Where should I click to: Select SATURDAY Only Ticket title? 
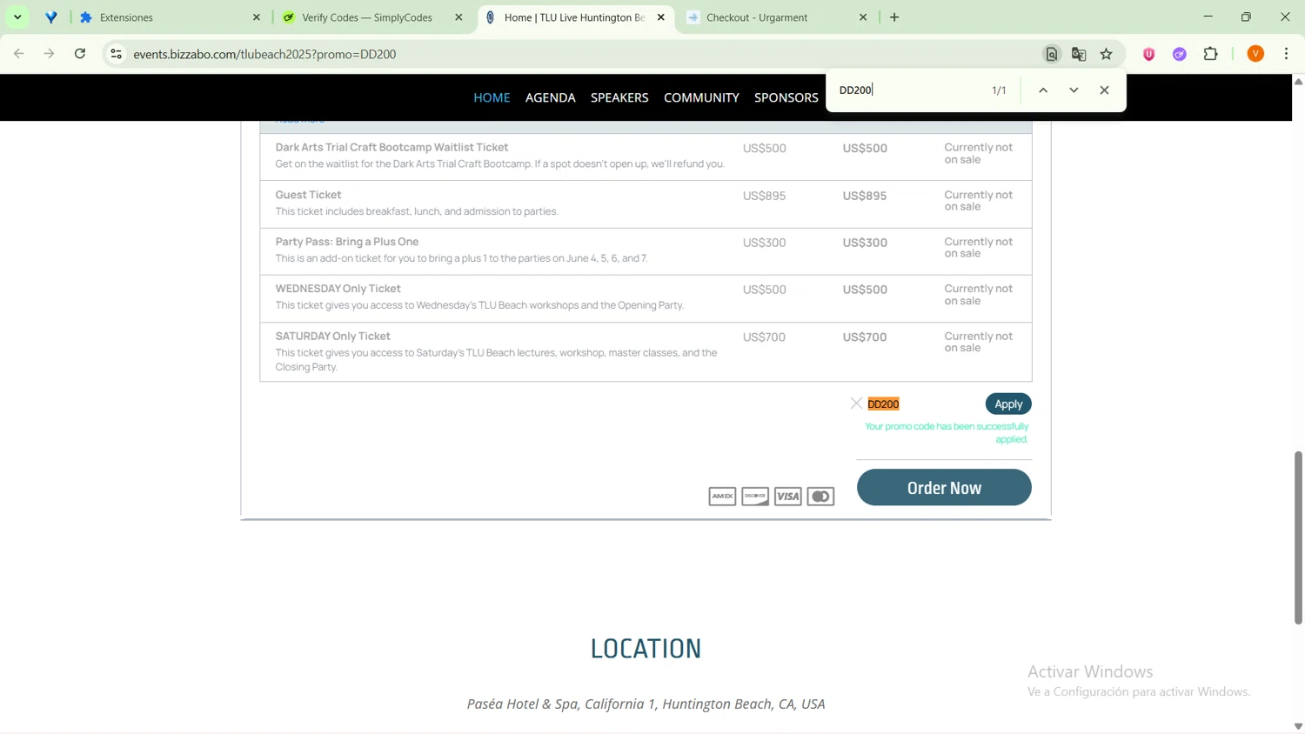pos(332,336)
